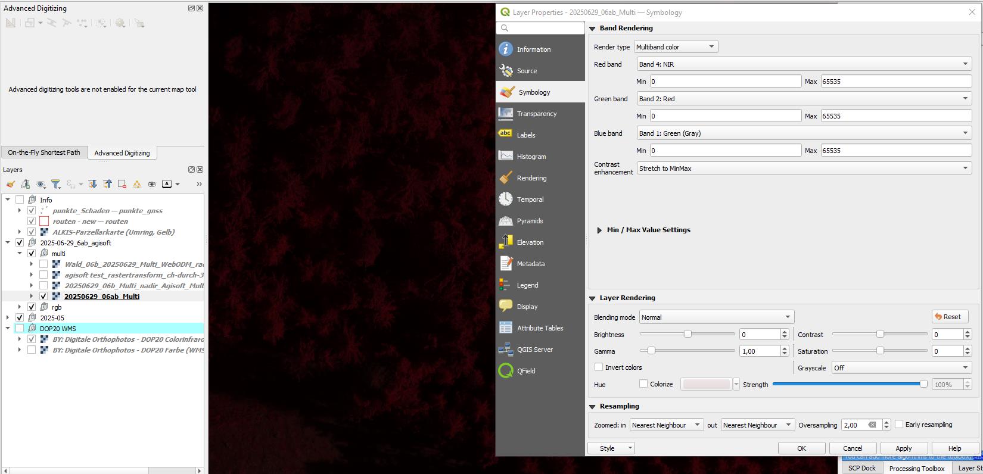Open the Red band dropdown
Viewport: 983px width, 474px height.
804,64
